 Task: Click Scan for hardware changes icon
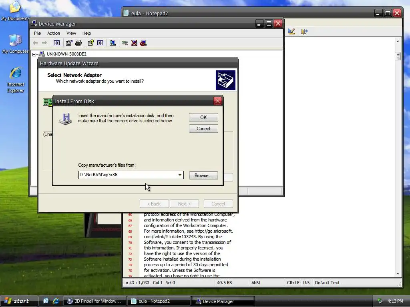(113, 43)
